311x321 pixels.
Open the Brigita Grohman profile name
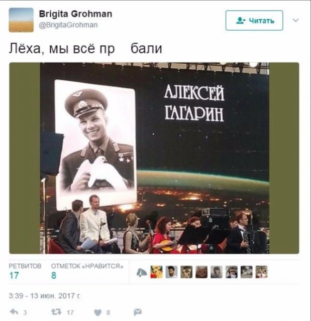(x=75, y=14)
